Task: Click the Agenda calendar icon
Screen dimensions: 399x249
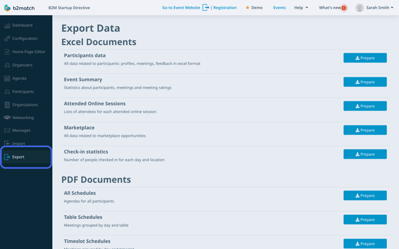Action: point(7,78)
